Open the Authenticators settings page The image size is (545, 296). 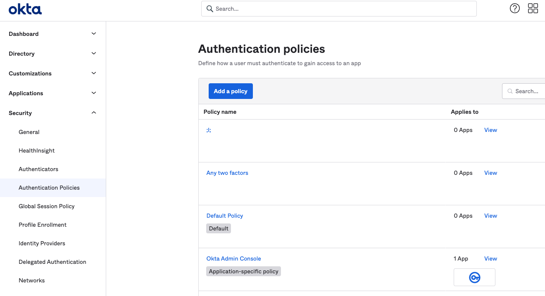tap(38, 169)
